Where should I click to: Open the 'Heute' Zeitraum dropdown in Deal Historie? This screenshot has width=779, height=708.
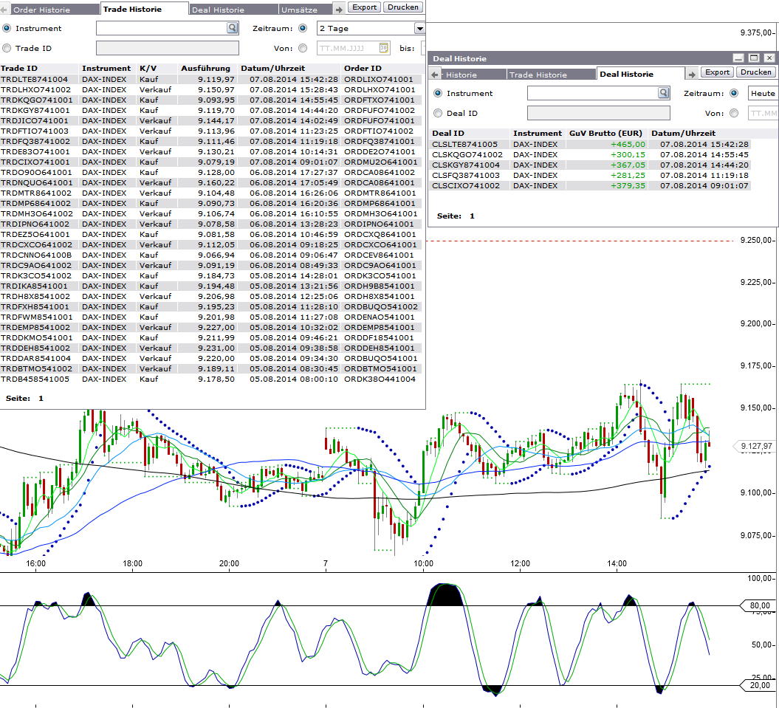click(x=763, y=93)
